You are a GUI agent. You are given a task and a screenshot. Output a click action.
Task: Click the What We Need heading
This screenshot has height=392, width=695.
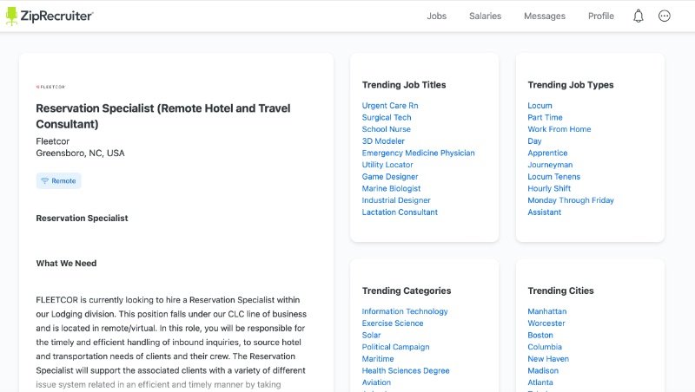[x=66, y=264]
